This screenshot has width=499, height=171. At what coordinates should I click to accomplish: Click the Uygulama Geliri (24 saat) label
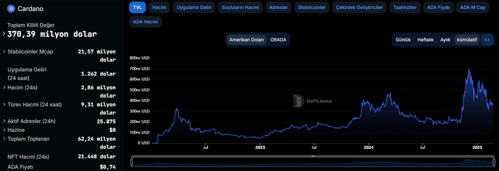27,73
